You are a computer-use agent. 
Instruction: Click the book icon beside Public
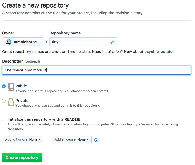click(11, 87)
